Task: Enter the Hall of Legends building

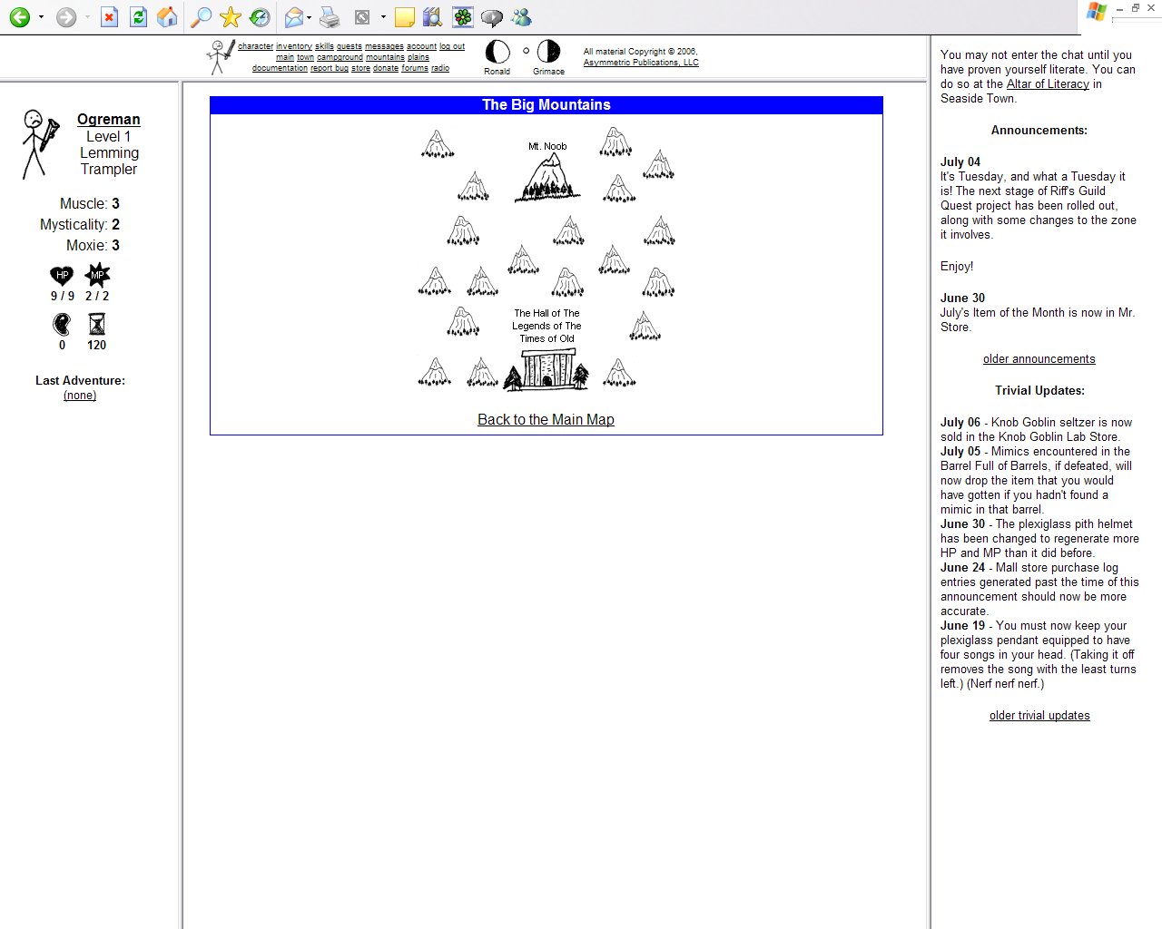Action: pyautogui.click(x=547, y=370)
